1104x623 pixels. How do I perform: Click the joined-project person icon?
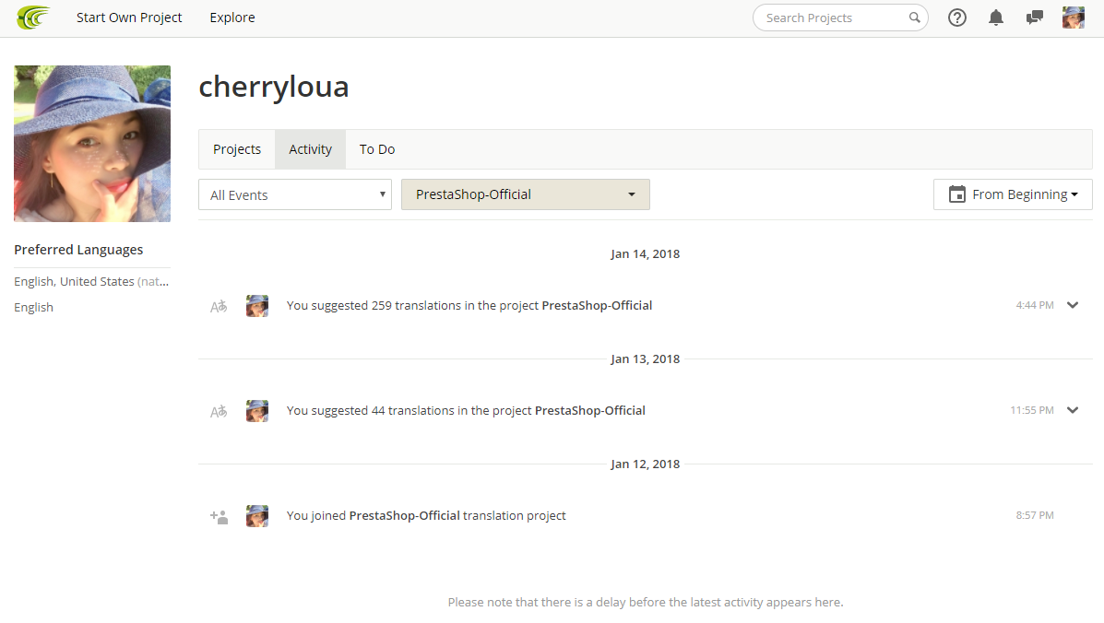pyautogui.click(x=219, y=517)
